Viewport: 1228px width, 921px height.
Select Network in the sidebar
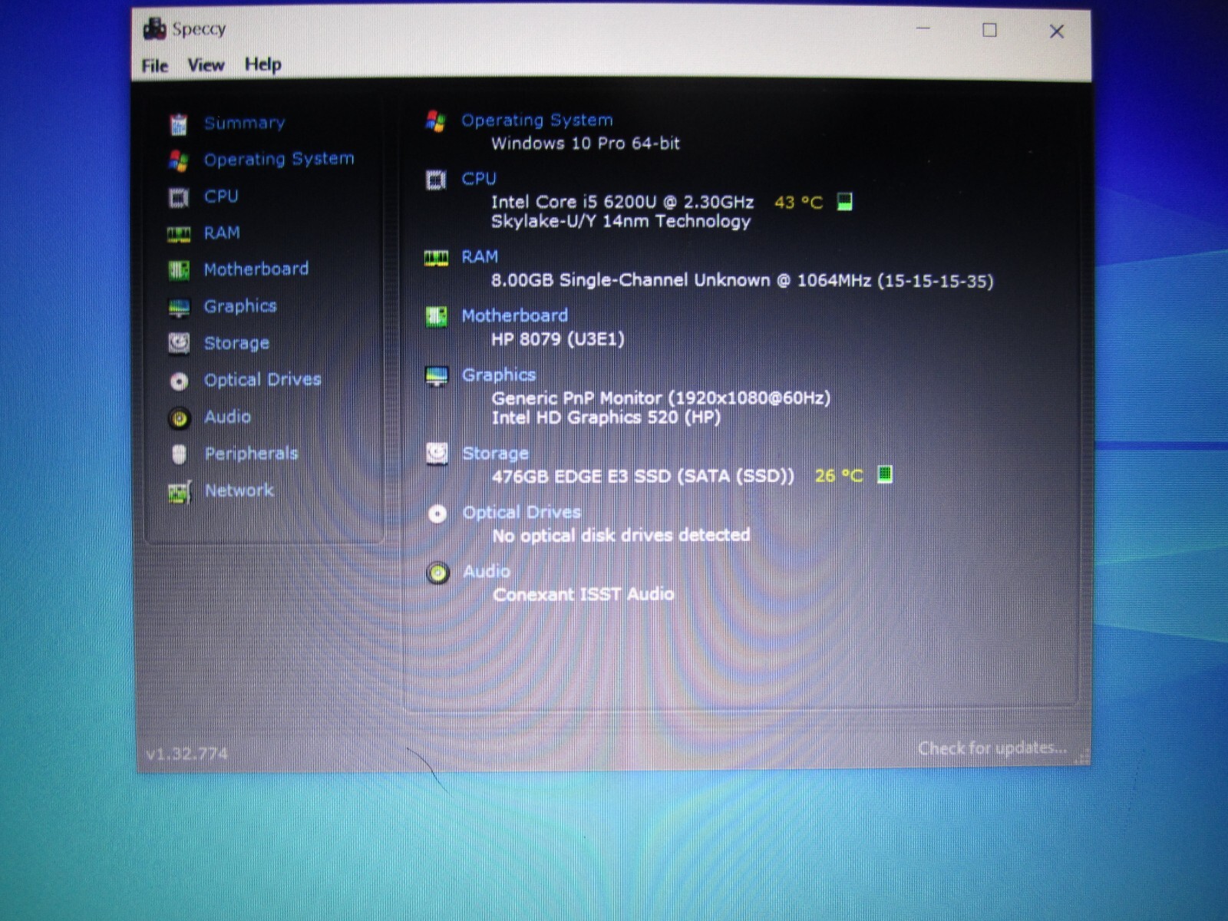coord(239,490)
